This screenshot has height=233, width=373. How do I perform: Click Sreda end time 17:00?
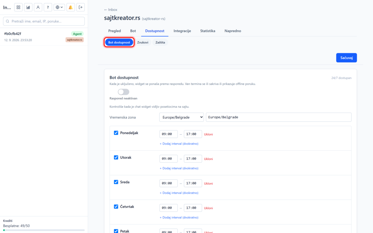point(193,183)
